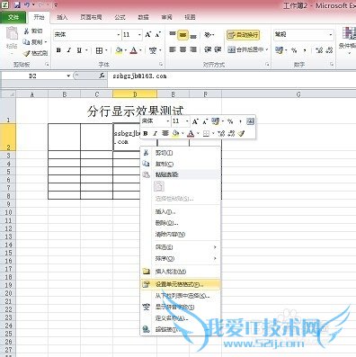This screenshot has height=357, width=356.
Task: Click the ribbon Fill Color paint bucket
Action: (119, 50)
